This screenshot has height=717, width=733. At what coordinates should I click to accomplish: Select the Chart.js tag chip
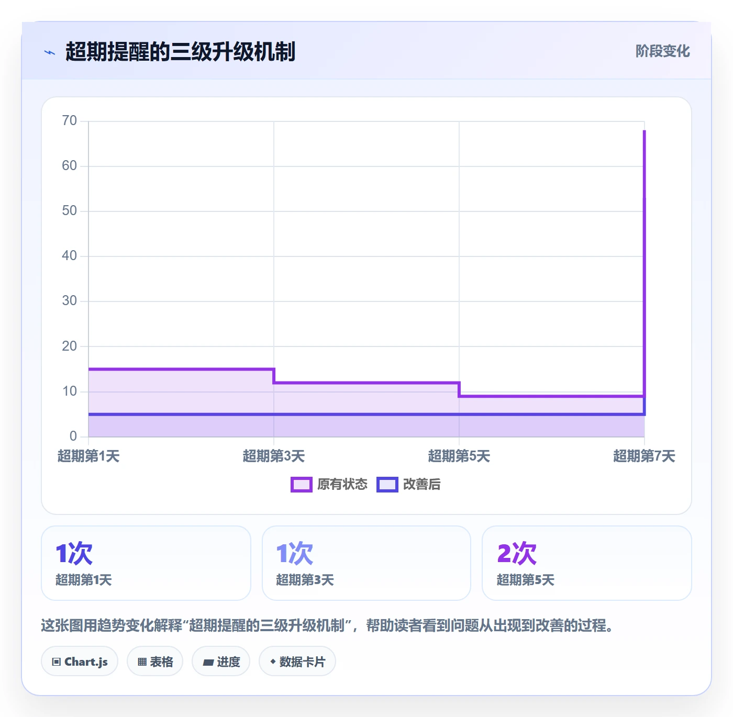(x=80, y=662)
